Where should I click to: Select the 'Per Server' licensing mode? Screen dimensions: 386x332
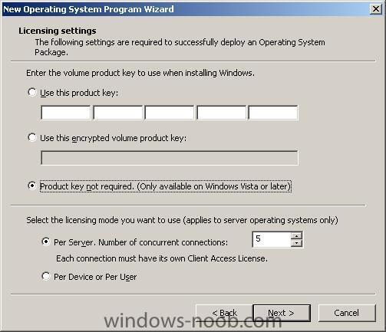coord(46,242)
